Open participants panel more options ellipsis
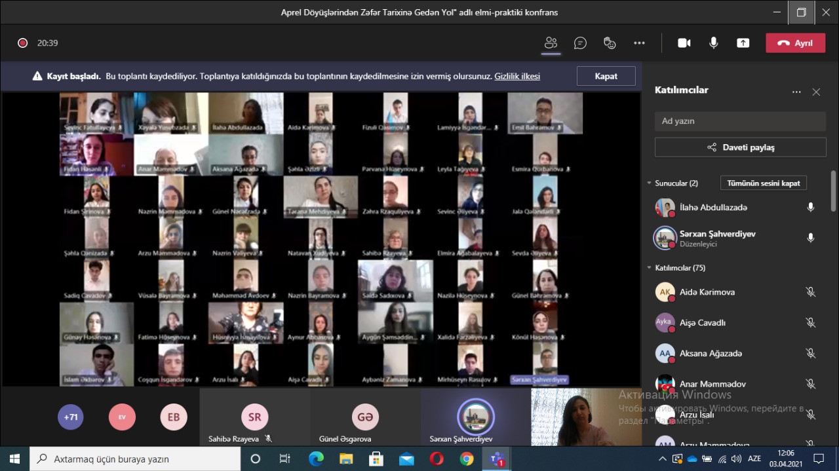839x471 pixels. coord(796,92)
